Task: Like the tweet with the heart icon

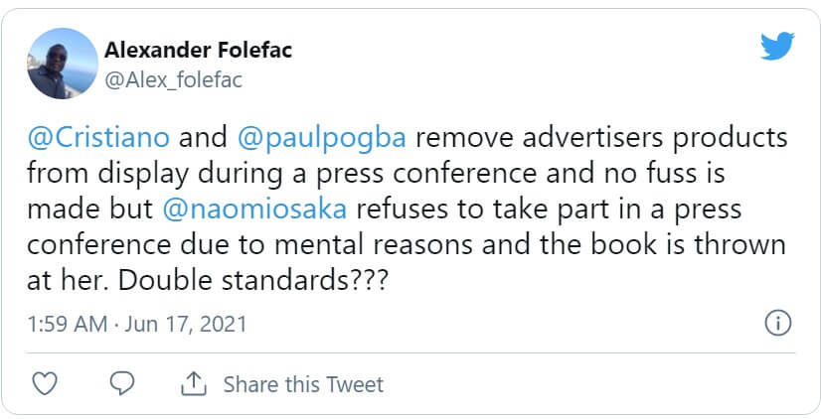Action: tap(45, 383)
